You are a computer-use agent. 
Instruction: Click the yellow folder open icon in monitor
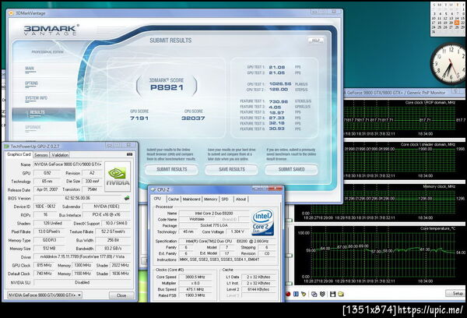click(x=341, y=294)
